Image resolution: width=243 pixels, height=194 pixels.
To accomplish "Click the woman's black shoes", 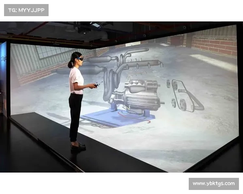I will point(78,147).
